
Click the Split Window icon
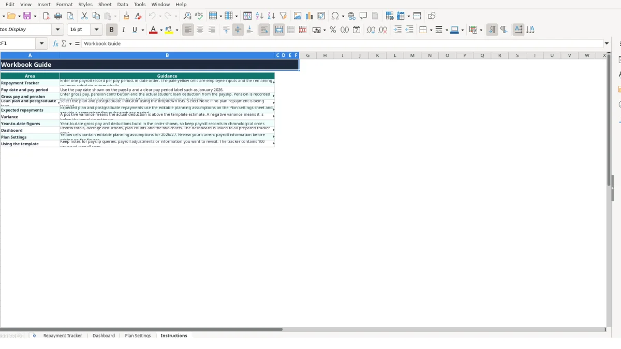pyautogui.click(x=417, y=16)
